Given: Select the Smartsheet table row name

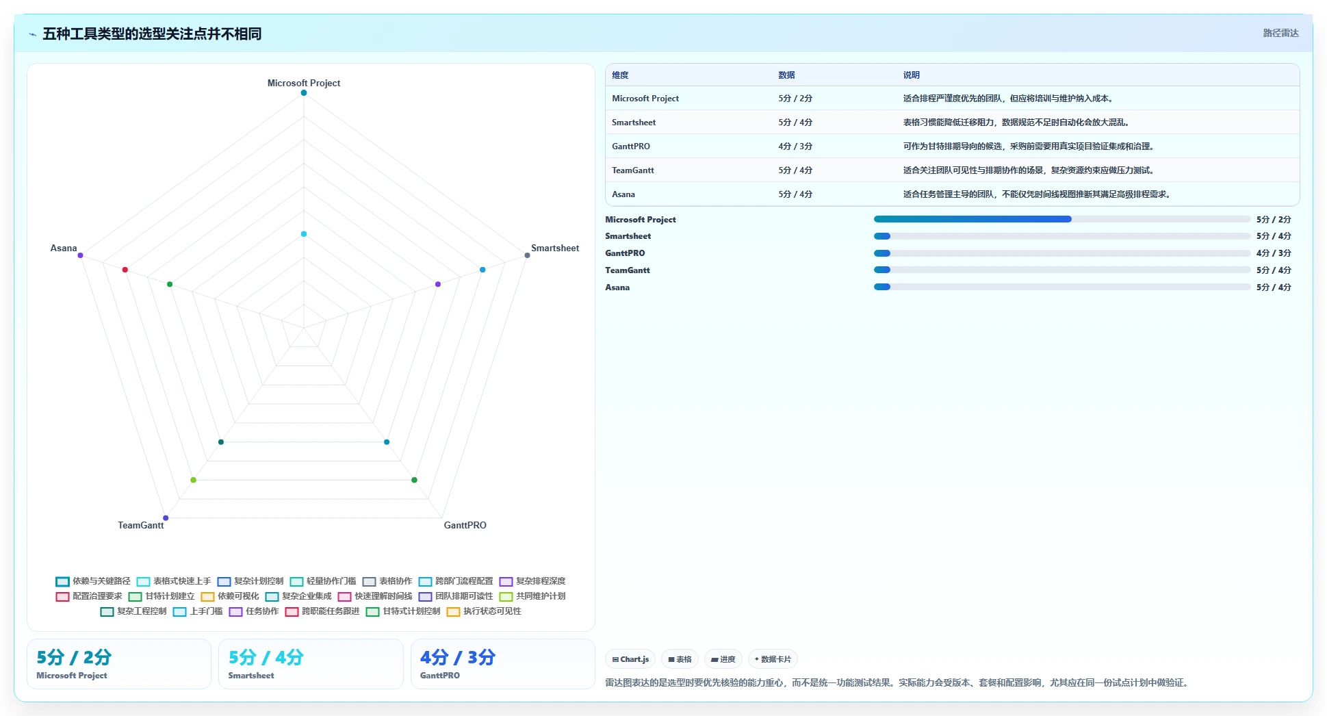Looking at the screenshot, I should (634, 123).
